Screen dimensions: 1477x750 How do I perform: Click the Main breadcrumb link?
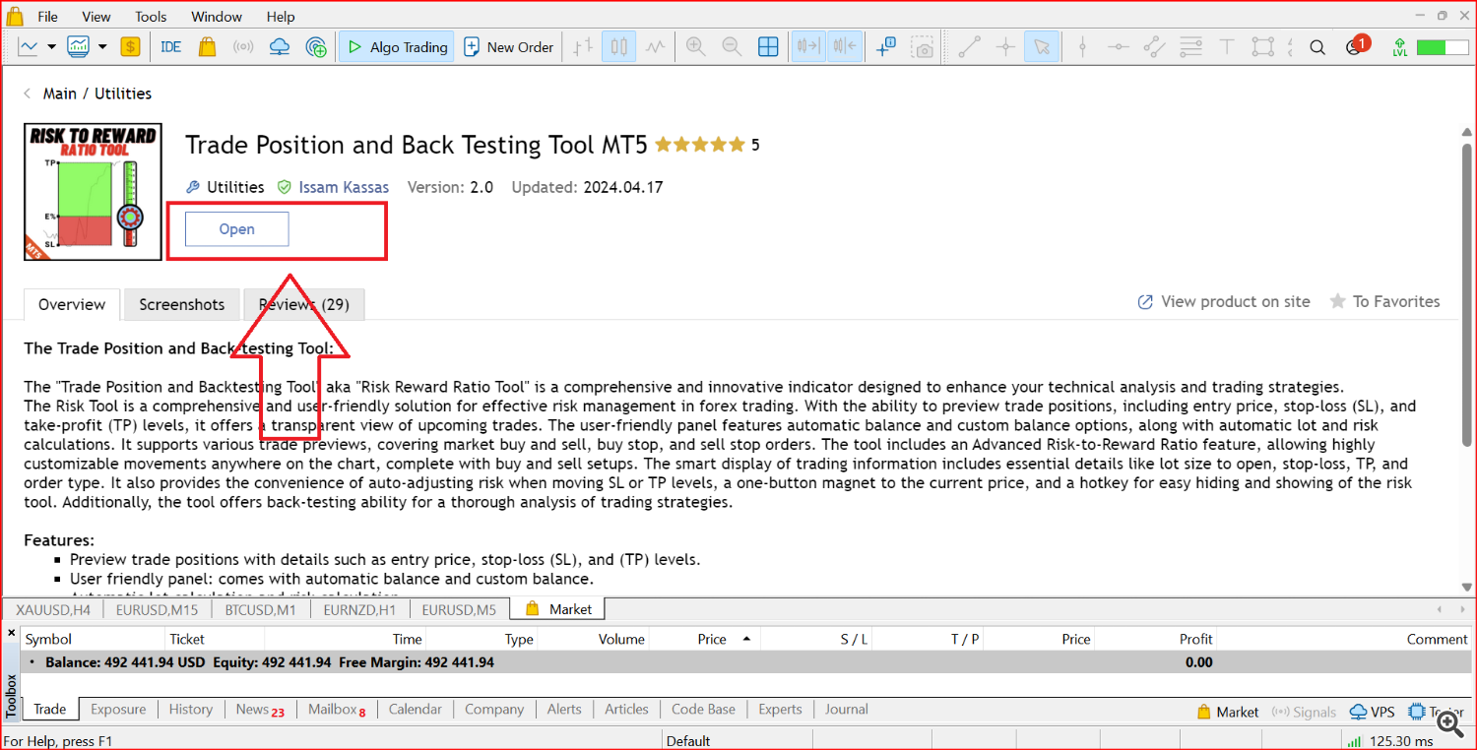pos(60,94)
